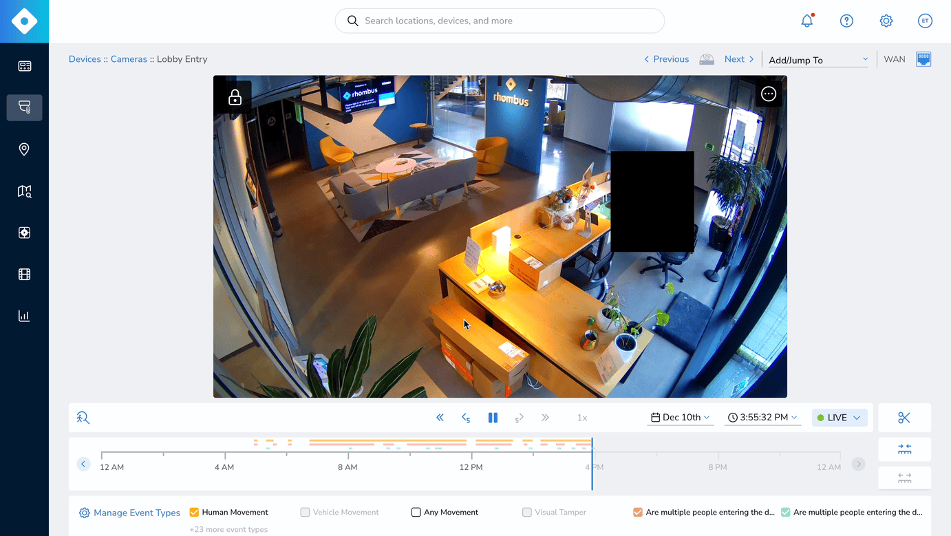Go to Previous camera
This screenshot has height=536, width=951.
point(666,59)
